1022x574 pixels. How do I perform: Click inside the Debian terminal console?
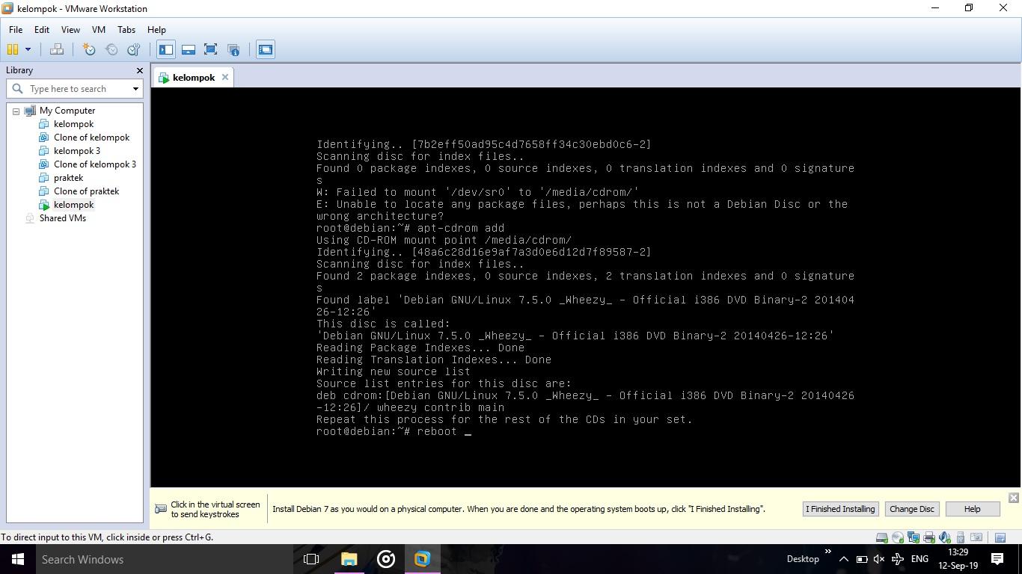[585, 288]
